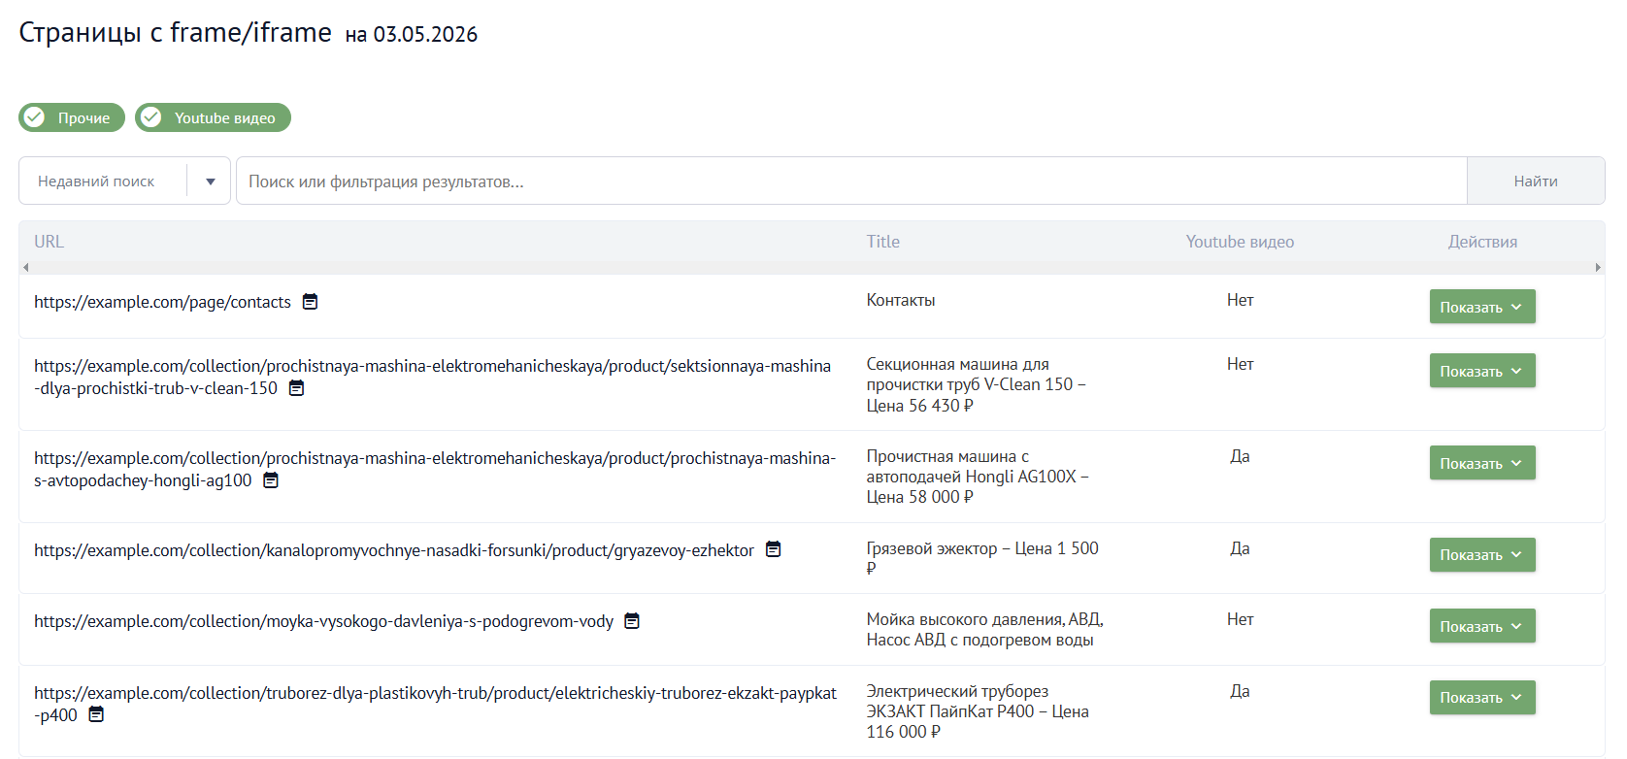Click the note icon after gryazevoy-ezhektor URL

pos(773,549)
